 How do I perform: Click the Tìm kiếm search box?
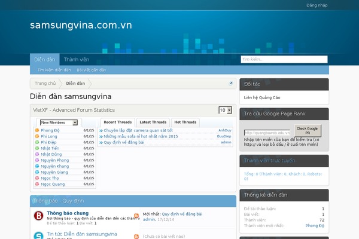coord(284,59)
